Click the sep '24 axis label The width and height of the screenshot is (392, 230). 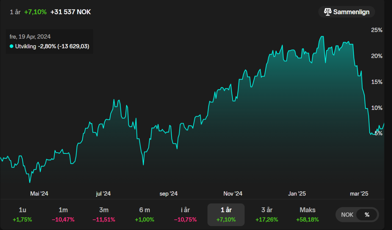click(169, 194)
